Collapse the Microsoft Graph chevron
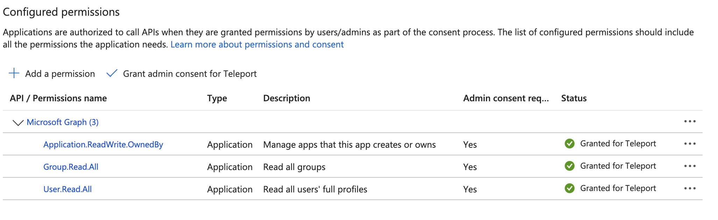This screenshot has width=718, height=220. point(18,123)
